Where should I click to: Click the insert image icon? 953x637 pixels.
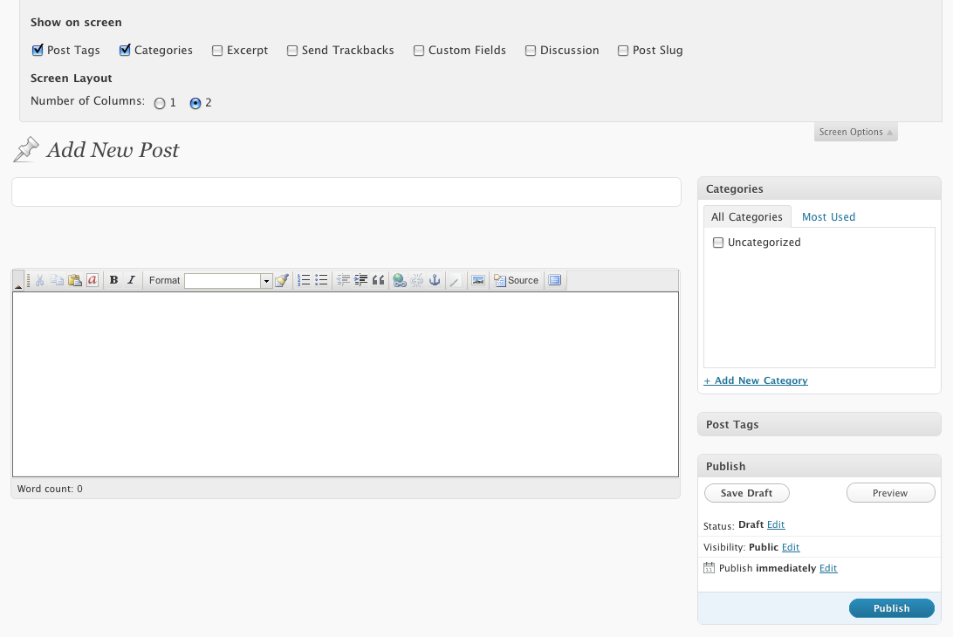477,280
